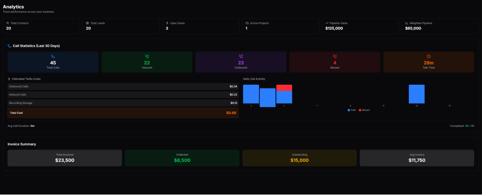The image size is (482, 195).
Task: Click the green Inbound call icon
Action: pos(147,57)
